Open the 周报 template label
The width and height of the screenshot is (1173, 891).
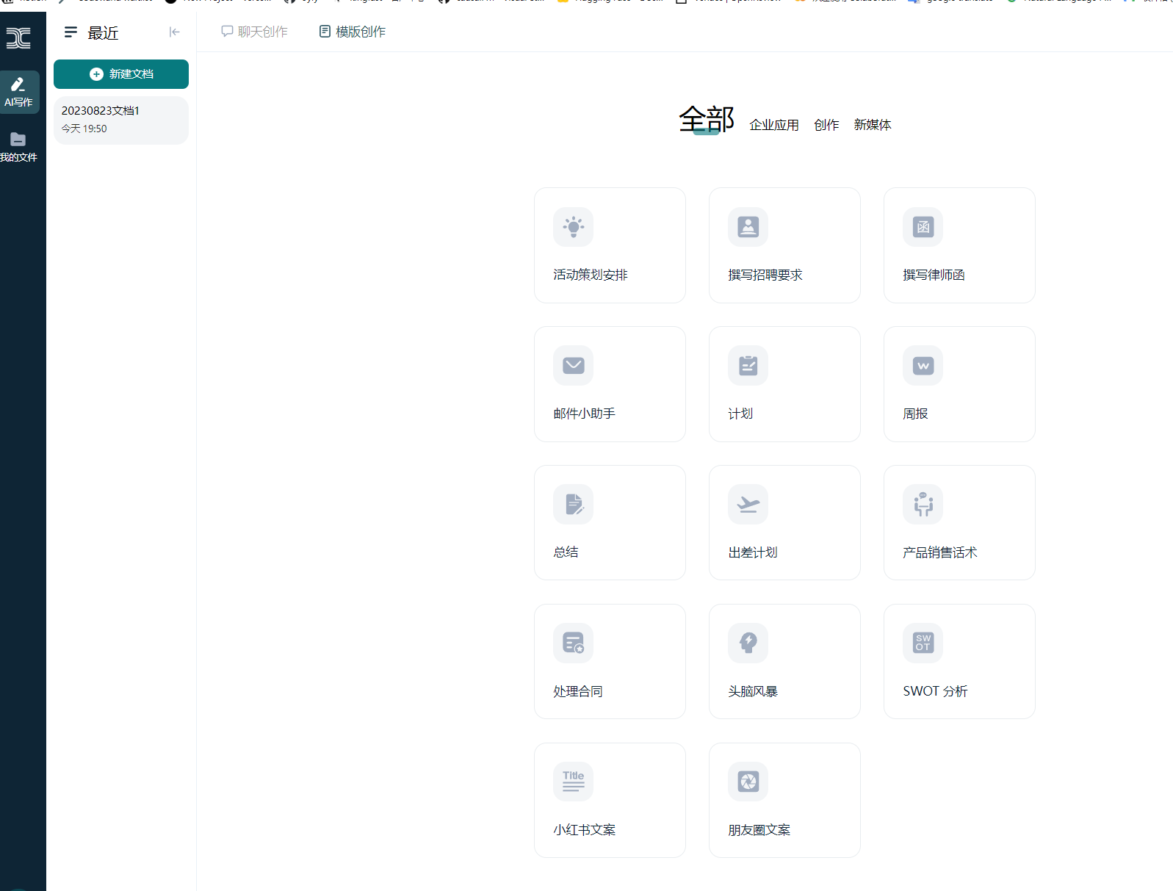pos(915,414)
